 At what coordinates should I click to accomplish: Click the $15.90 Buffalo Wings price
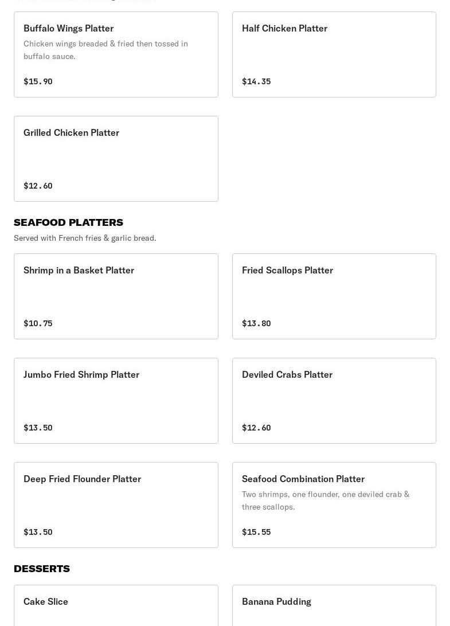[x=38, y=81]
